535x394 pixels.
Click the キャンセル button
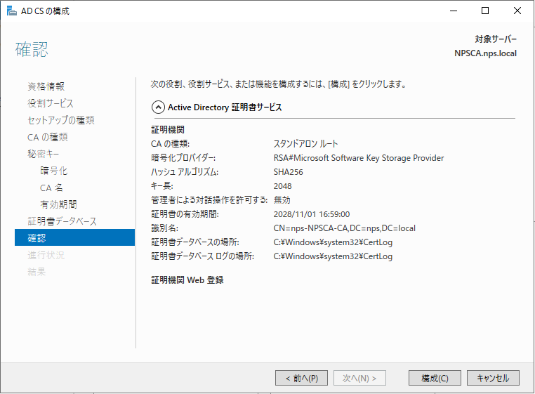493,378
